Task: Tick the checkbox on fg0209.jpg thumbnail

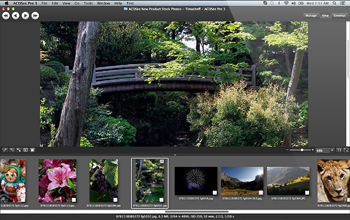Action: click(x=215, y=192)
